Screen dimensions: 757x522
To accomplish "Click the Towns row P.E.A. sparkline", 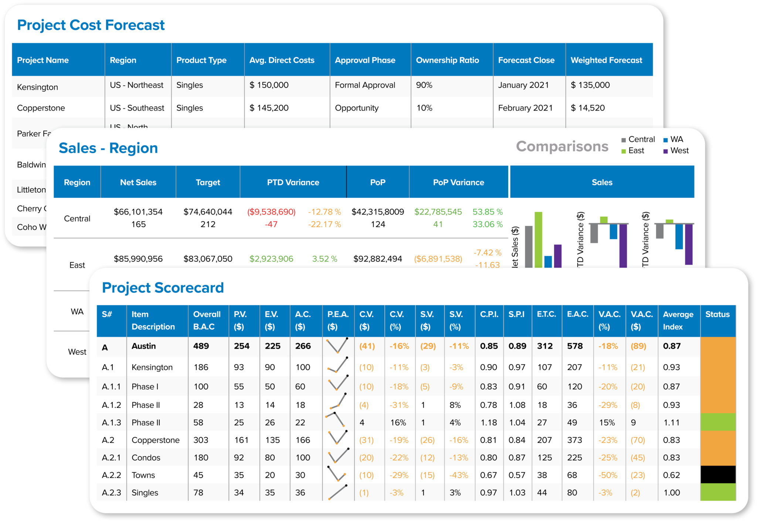I will (337, 474).
